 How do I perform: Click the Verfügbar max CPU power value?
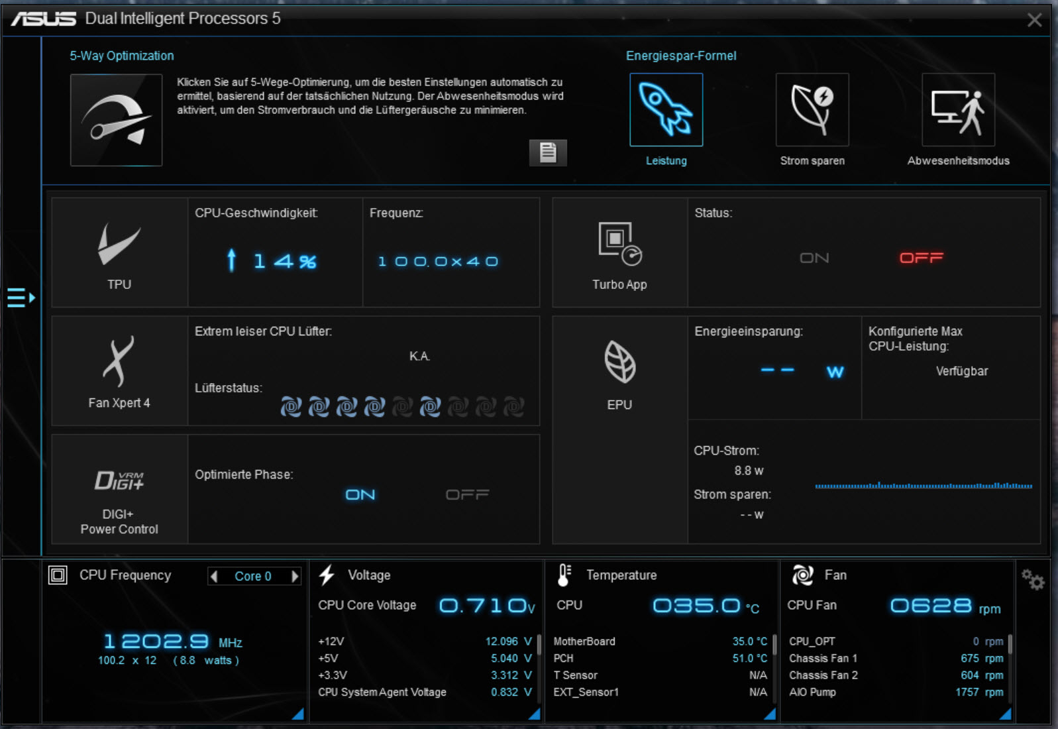[x=962, y=371]
